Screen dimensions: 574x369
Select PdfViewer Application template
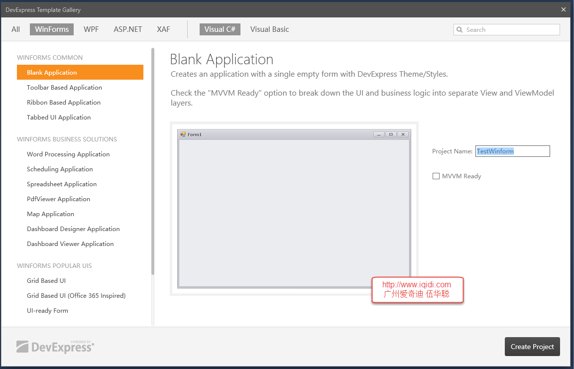pos(80,199)
